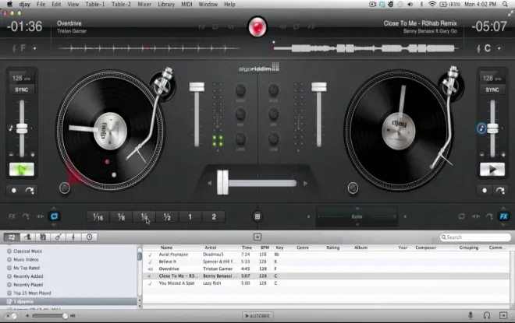This screenshot has height=323, width=515.
Task: Start recording with the red record button
Action: 257,27
